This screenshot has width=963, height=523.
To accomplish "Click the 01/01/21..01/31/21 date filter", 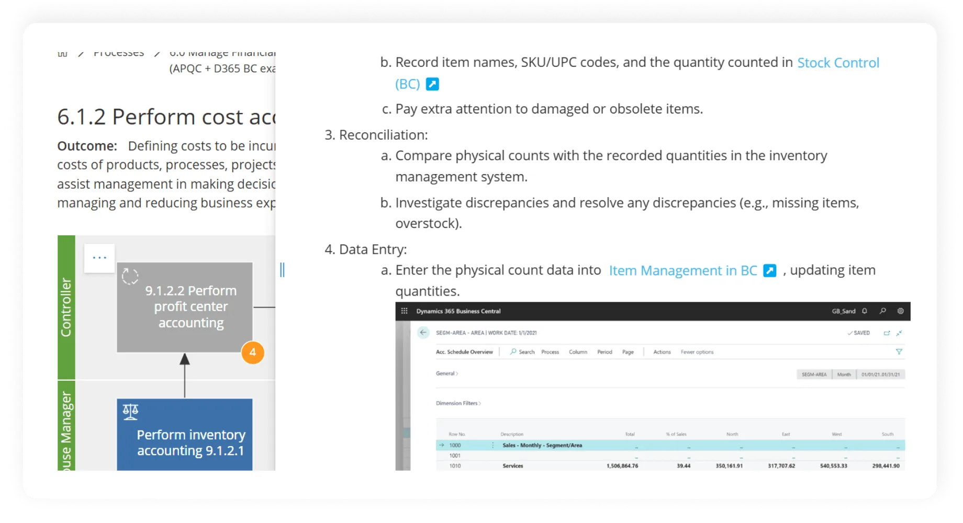I will point(881,374).
